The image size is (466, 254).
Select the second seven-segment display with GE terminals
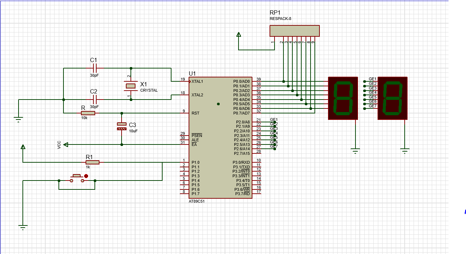(x=393, y=98)
